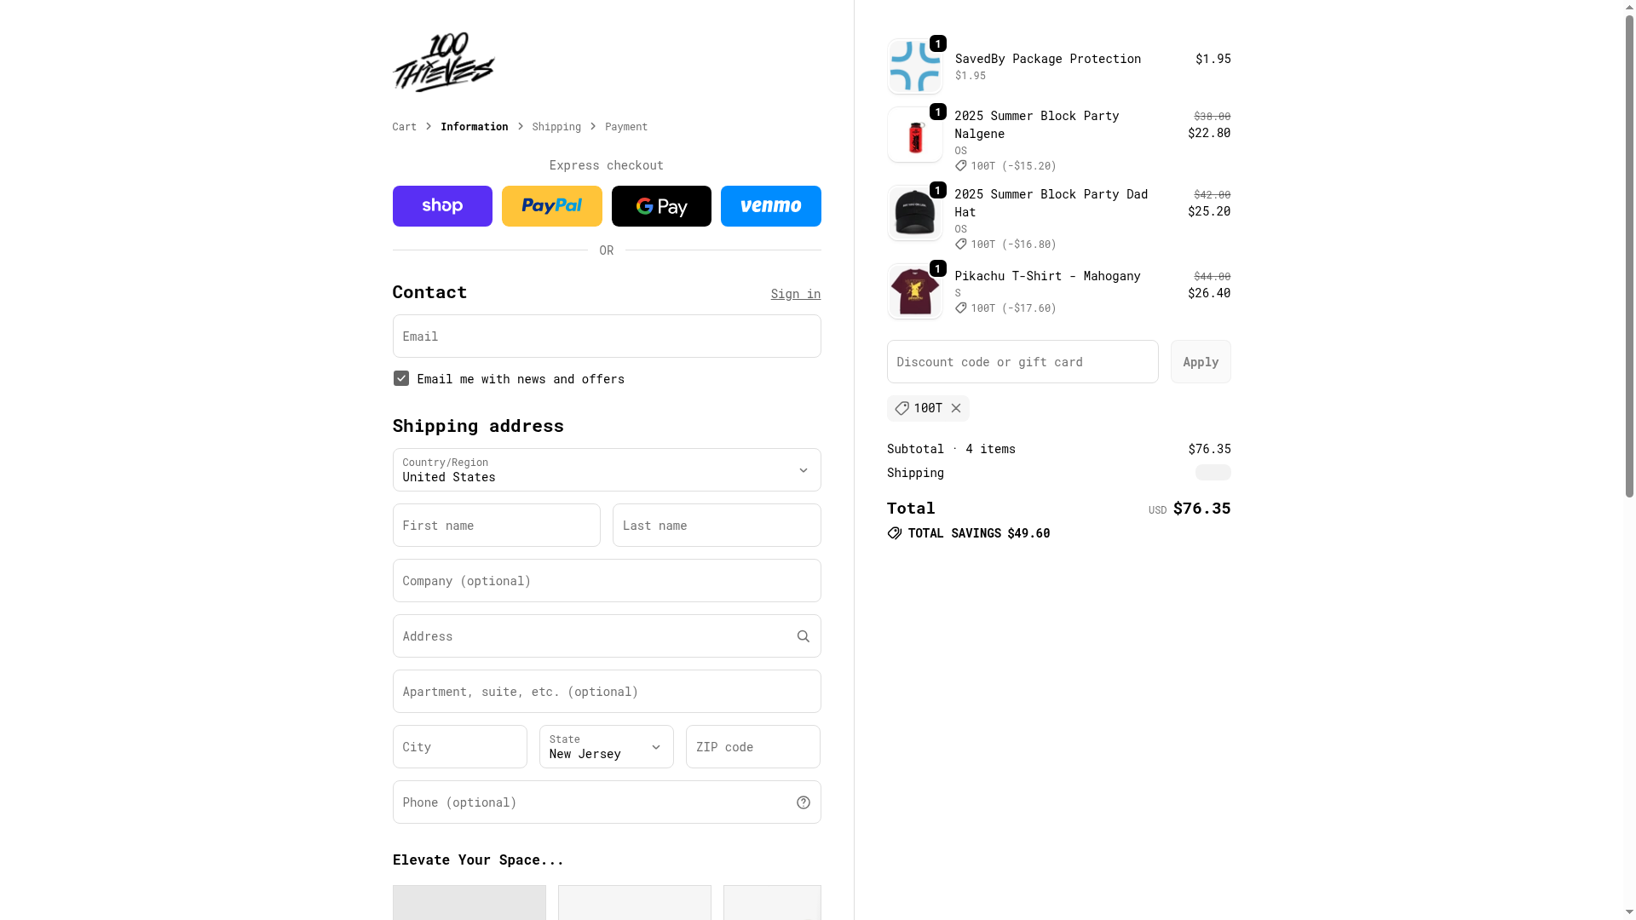Image resolution: width=1636 pixels, height=920 pixels.
Task: Remove the 100T discount code tag
Action: coord(956,409)
